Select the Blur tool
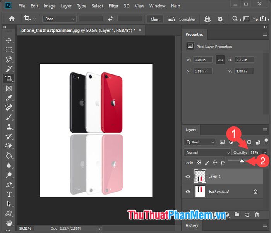Screen dimensions: 271x233 (9, 165)
